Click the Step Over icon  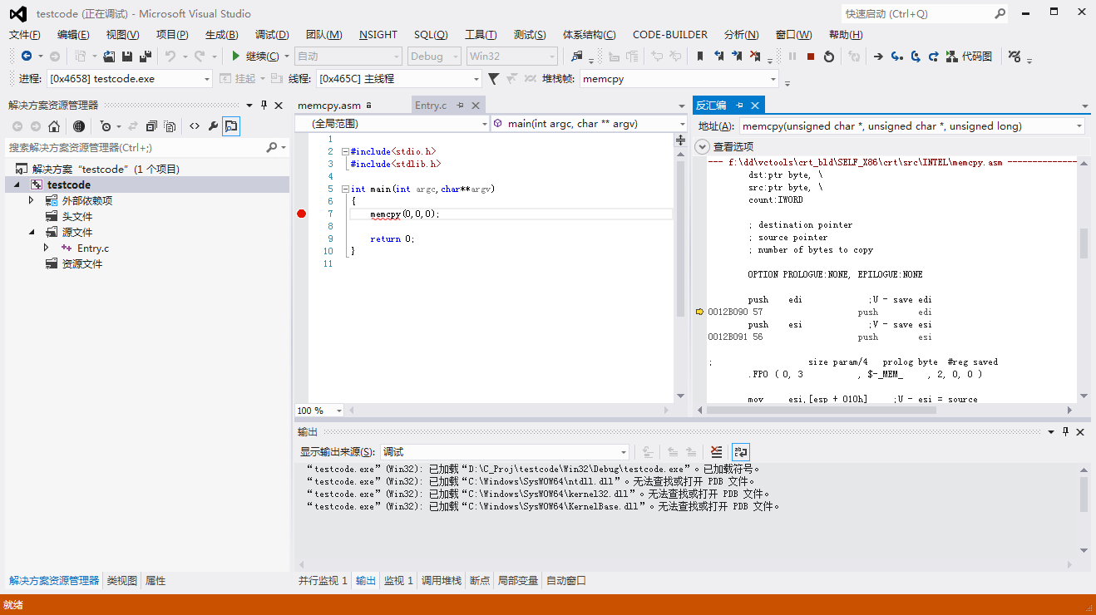click(915, 56)
